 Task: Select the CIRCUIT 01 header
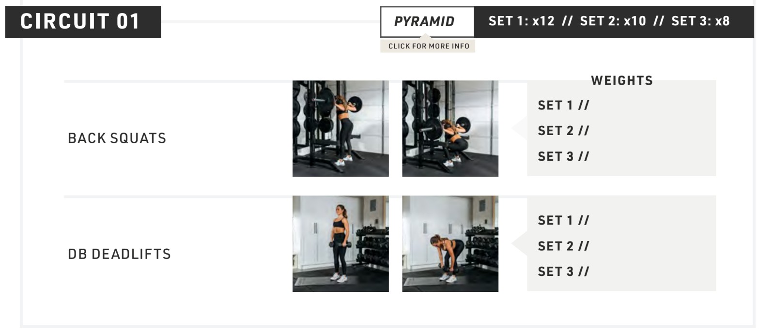coord(83,22)
